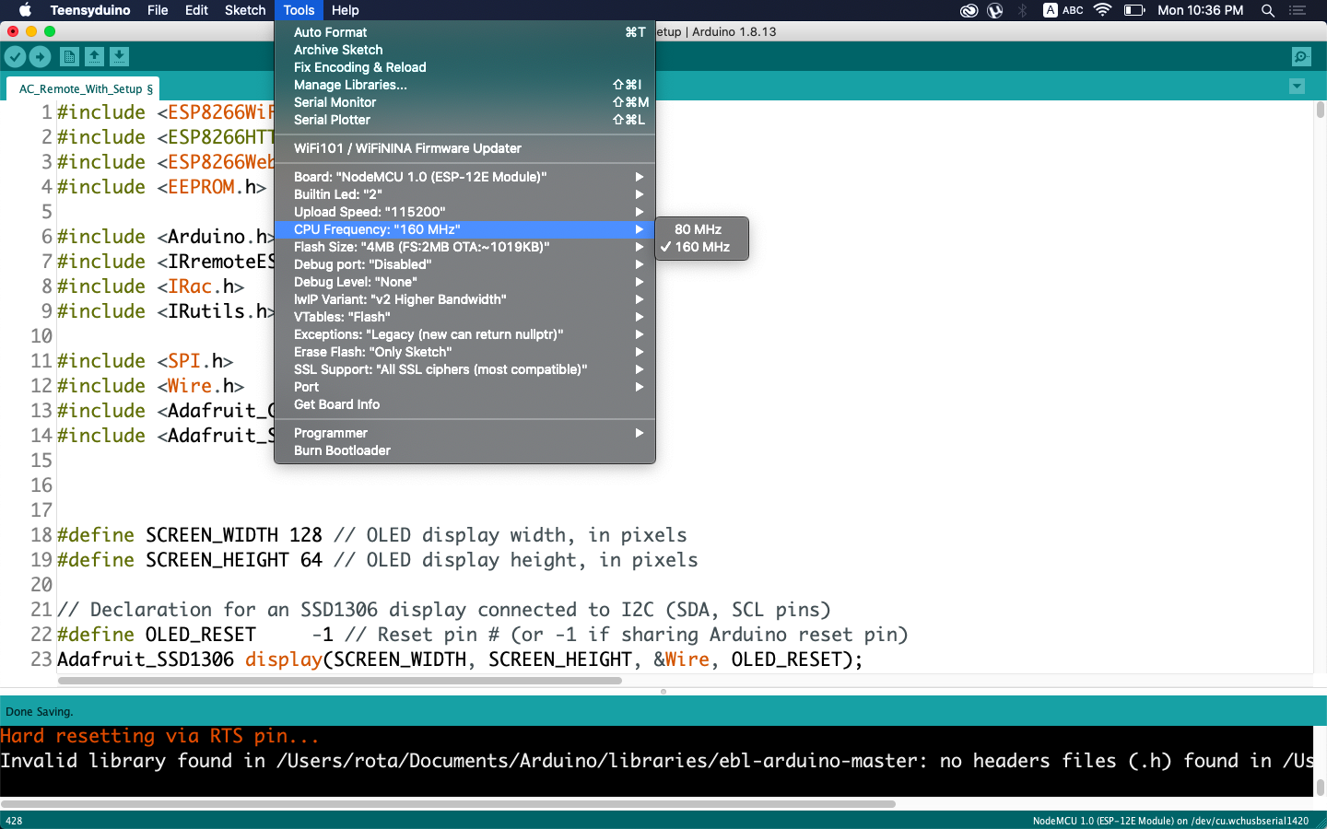Open Notification Center list icon
Image resolution: width=1327 pixels, height=829 pixels.
pyautogui.click(x=1298, y=10)
